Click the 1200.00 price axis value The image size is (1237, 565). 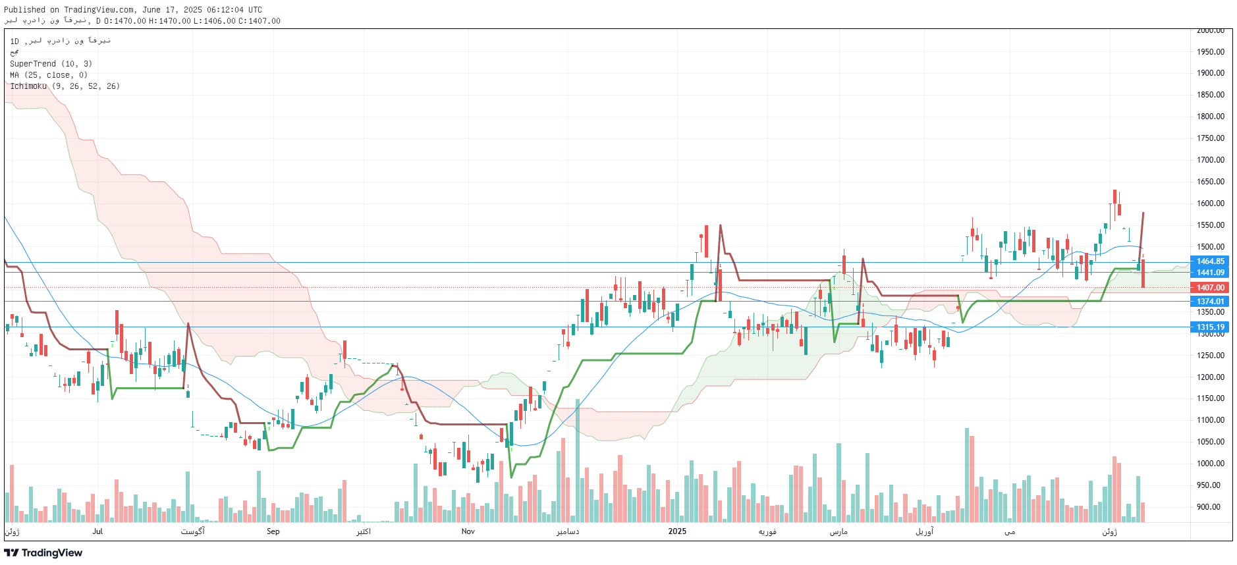pos(1211,377)
